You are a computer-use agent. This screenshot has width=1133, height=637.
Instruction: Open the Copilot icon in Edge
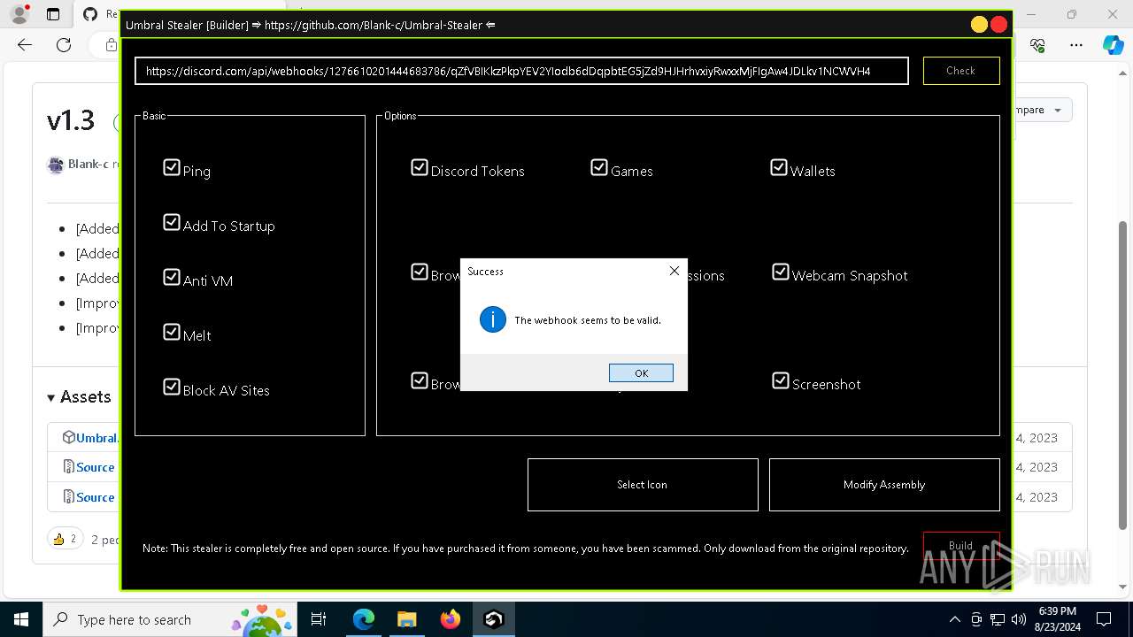[1113, 45]
